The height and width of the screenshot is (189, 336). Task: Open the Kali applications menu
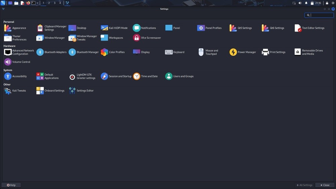coord(3,3)
